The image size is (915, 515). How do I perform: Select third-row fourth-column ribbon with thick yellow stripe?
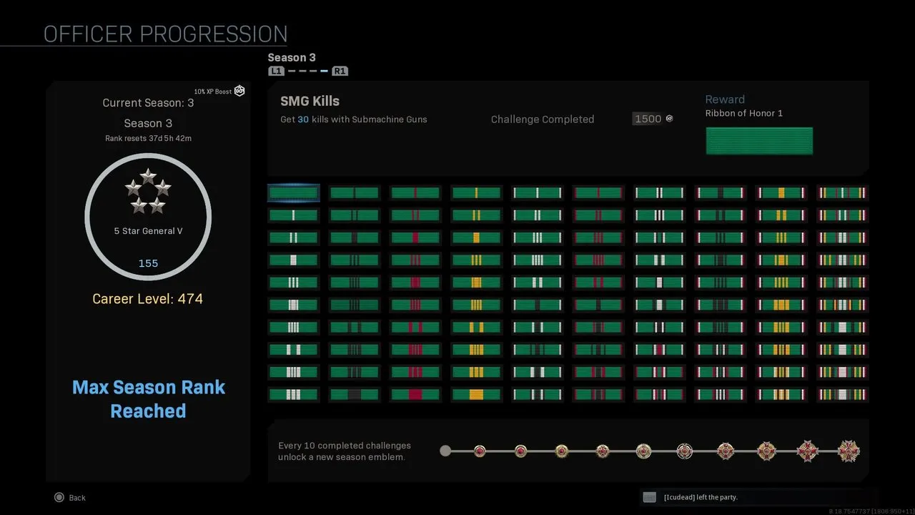[x=476, y=237]
